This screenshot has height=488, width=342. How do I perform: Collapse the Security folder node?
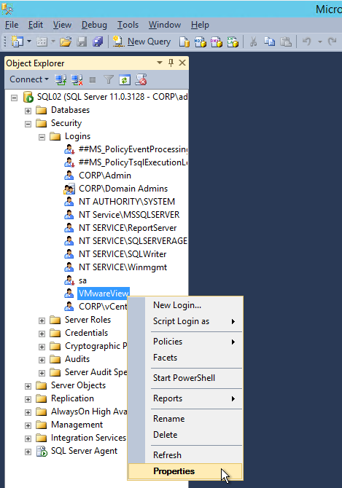pos(28,124)
